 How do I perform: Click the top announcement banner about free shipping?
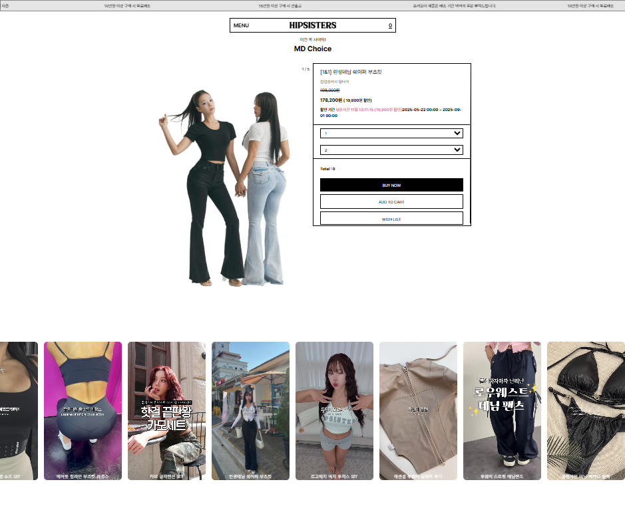point(130,5)
